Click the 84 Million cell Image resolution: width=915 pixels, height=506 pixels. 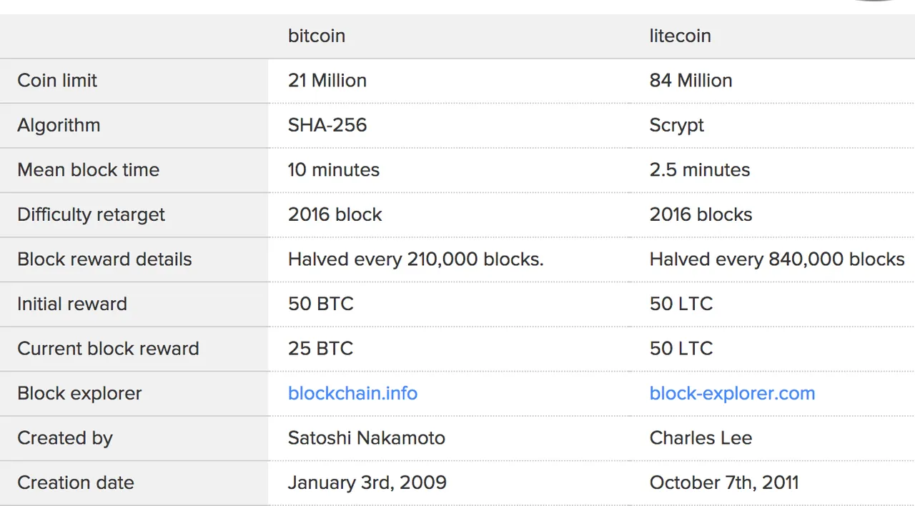click(x=691, y=80)
